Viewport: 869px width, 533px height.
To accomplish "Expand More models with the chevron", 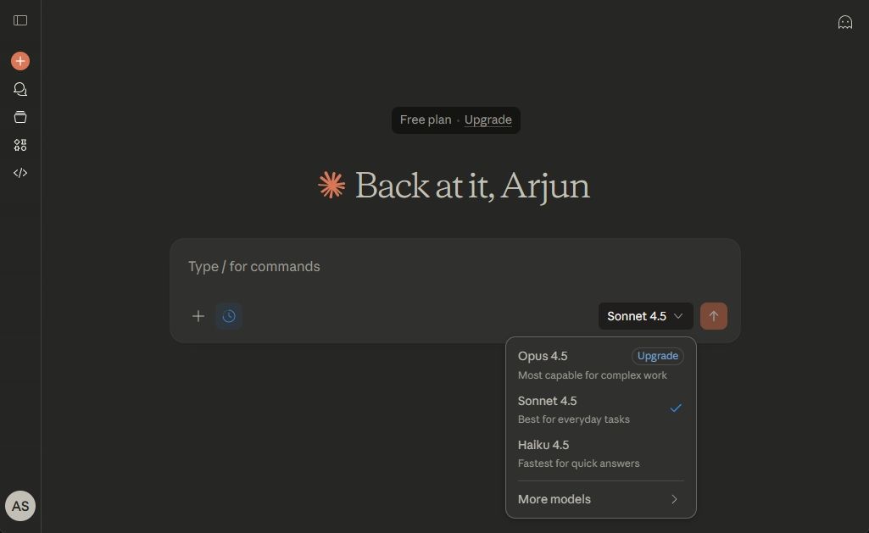I will point(674,499).
